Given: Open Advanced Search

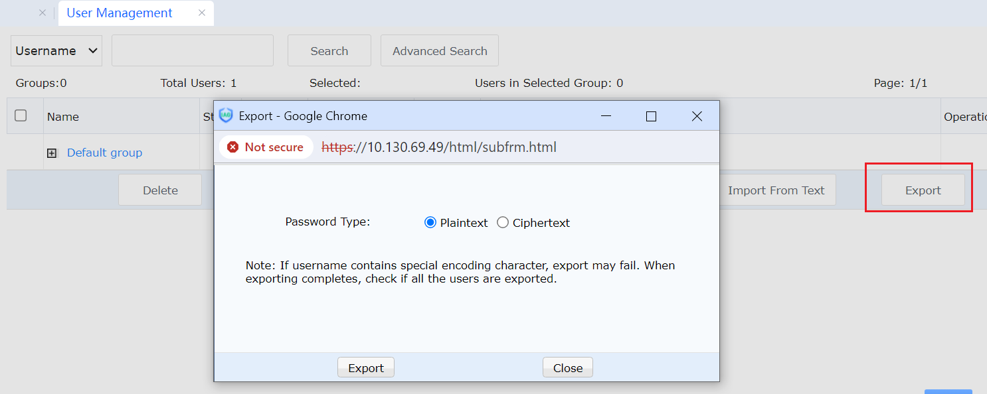Looking at the screenshot, I should tap(439, 51).
